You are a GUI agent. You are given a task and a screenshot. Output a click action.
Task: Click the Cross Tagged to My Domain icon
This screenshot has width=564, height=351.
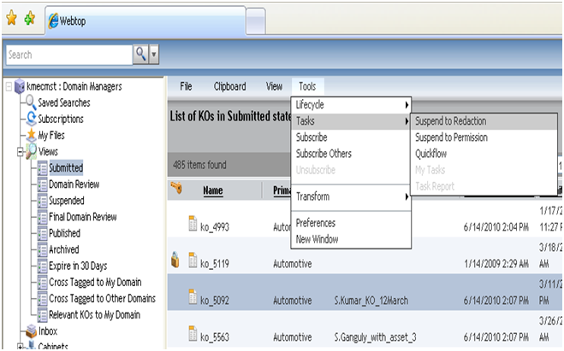point(43,283)
